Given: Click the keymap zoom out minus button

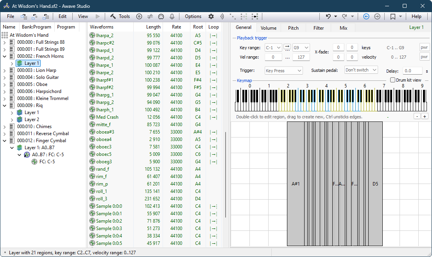Looking at the screenshot, I should [x=417, y=116].
